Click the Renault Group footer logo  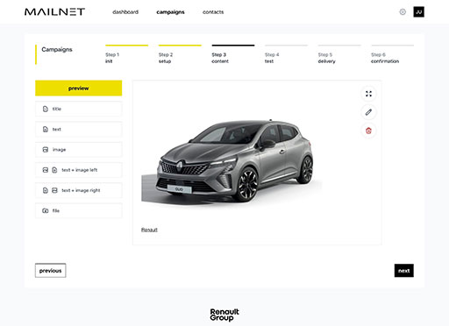224,315
